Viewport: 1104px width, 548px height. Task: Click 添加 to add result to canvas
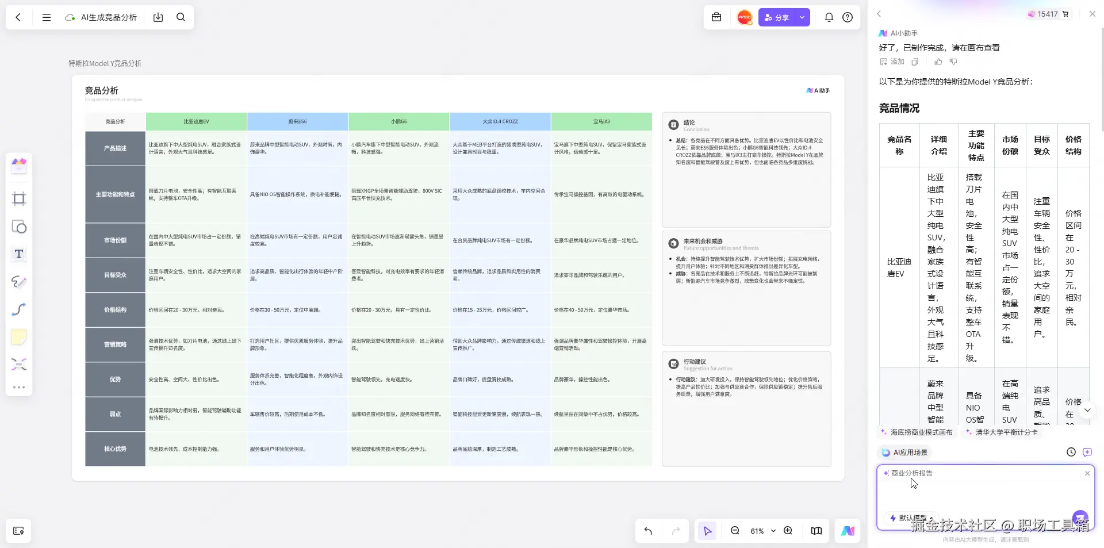coord(892,62)
